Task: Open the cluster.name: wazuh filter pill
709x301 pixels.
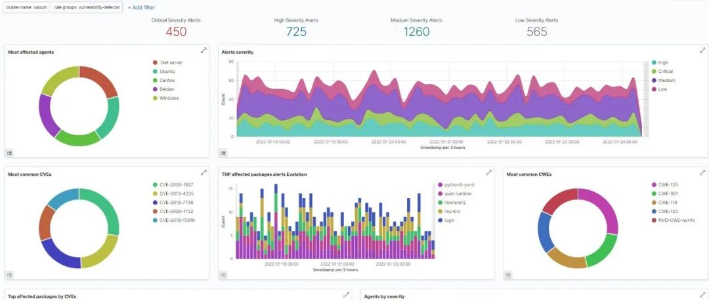Action: pyautogui.click(x=26, y=8)
